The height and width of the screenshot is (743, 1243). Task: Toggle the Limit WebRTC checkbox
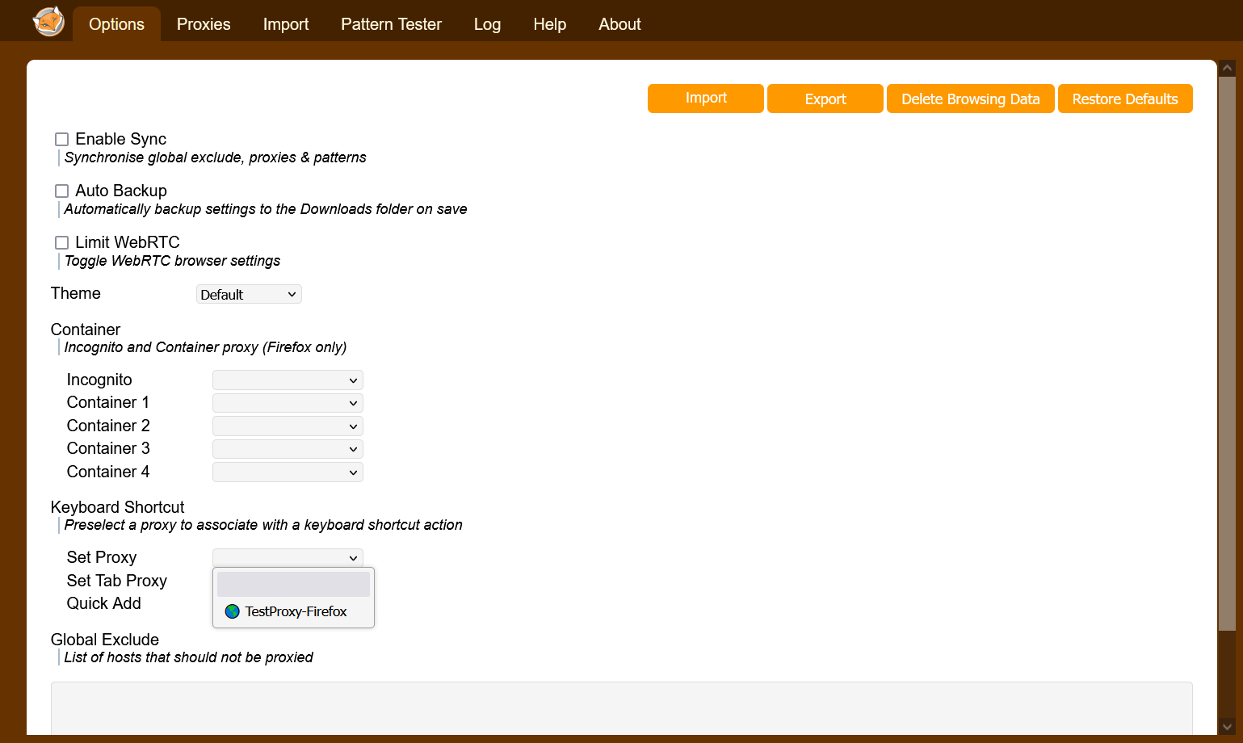[x=61, y=242]
